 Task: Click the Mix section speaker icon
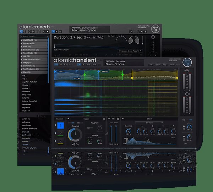118,119
